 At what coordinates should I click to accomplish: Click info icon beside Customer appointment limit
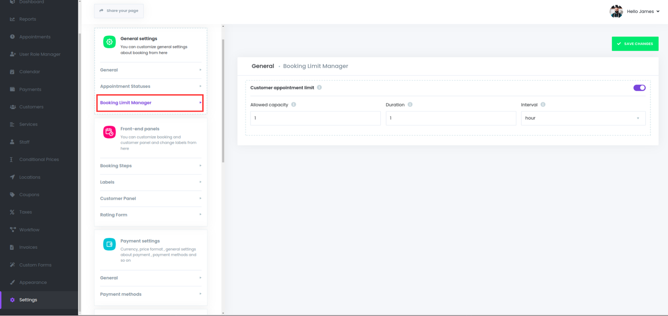(x=319, y=88)
